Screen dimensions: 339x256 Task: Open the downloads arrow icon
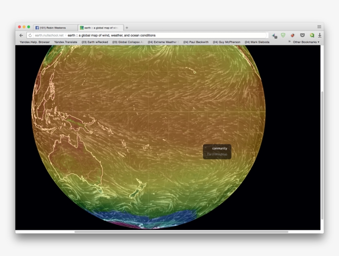[x=320, y=36]
